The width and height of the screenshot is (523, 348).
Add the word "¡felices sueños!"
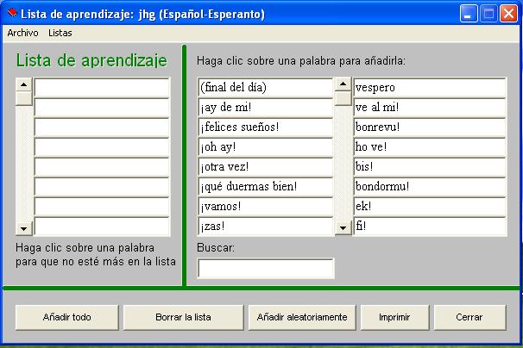[x=266, y=127]
